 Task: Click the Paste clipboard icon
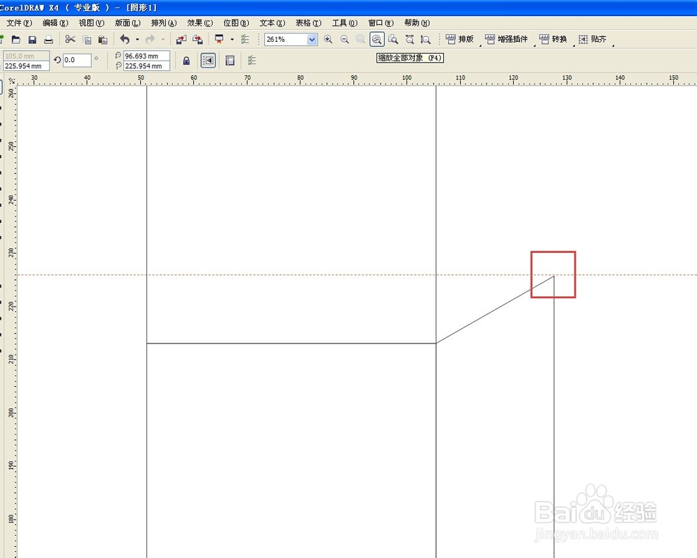click(102, 40)
